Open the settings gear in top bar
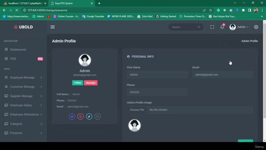266x150 pixels. coord(256,27)
